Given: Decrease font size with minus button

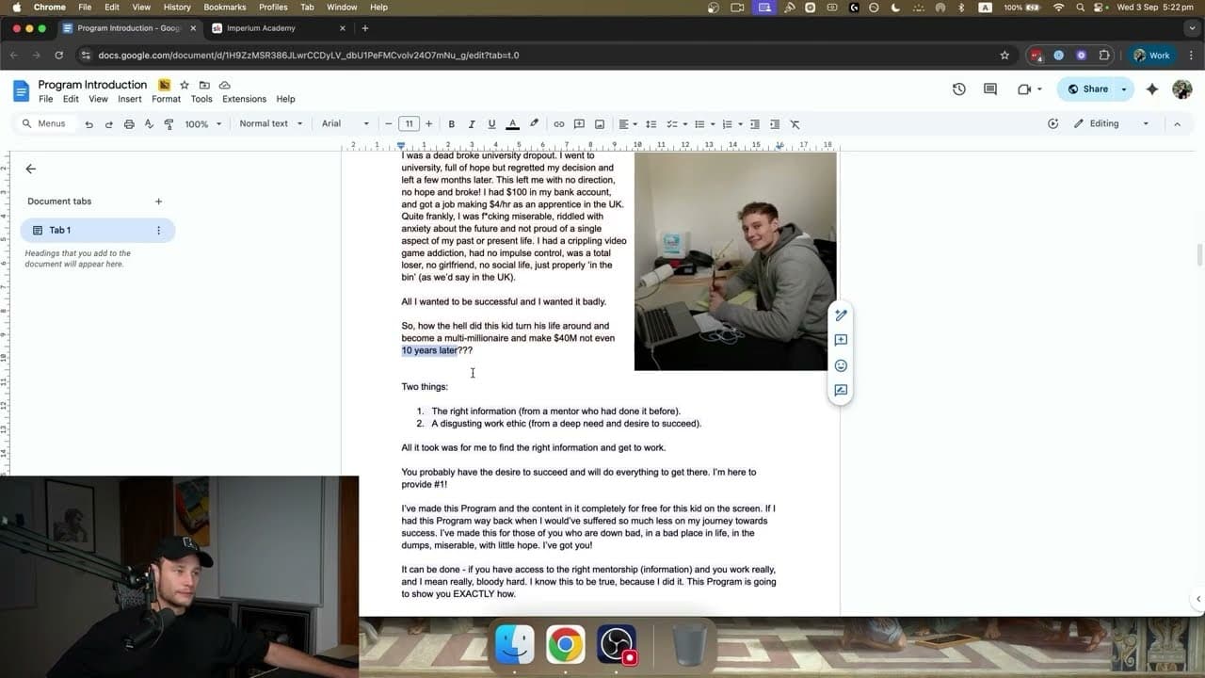Looking at the screenshot, I should coord(389,124).
